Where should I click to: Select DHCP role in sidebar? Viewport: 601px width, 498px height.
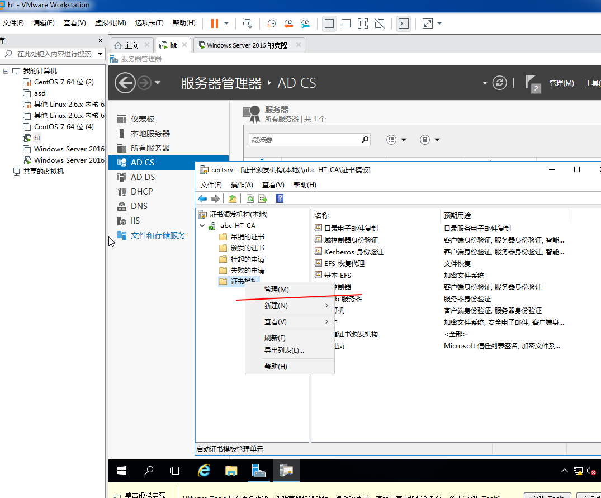pyautogui.click(x=152, y=192)
